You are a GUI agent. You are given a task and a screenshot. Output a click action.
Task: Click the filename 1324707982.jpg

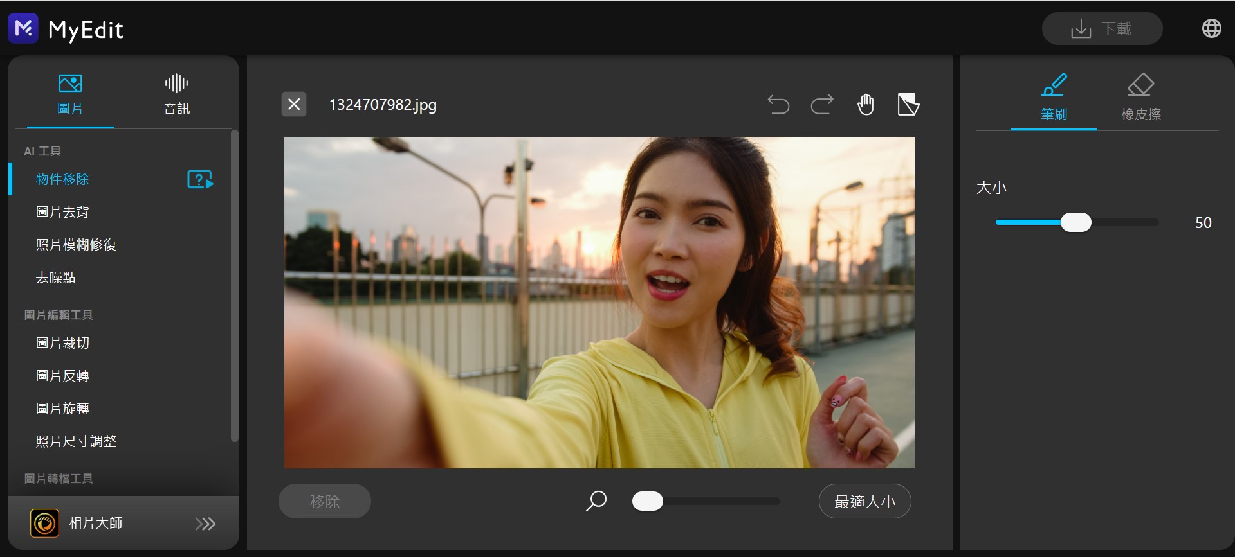(383, 105)
